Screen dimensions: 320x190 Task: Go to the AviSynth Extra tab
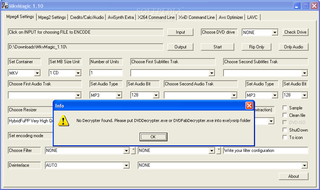click(x=121, y=17)
